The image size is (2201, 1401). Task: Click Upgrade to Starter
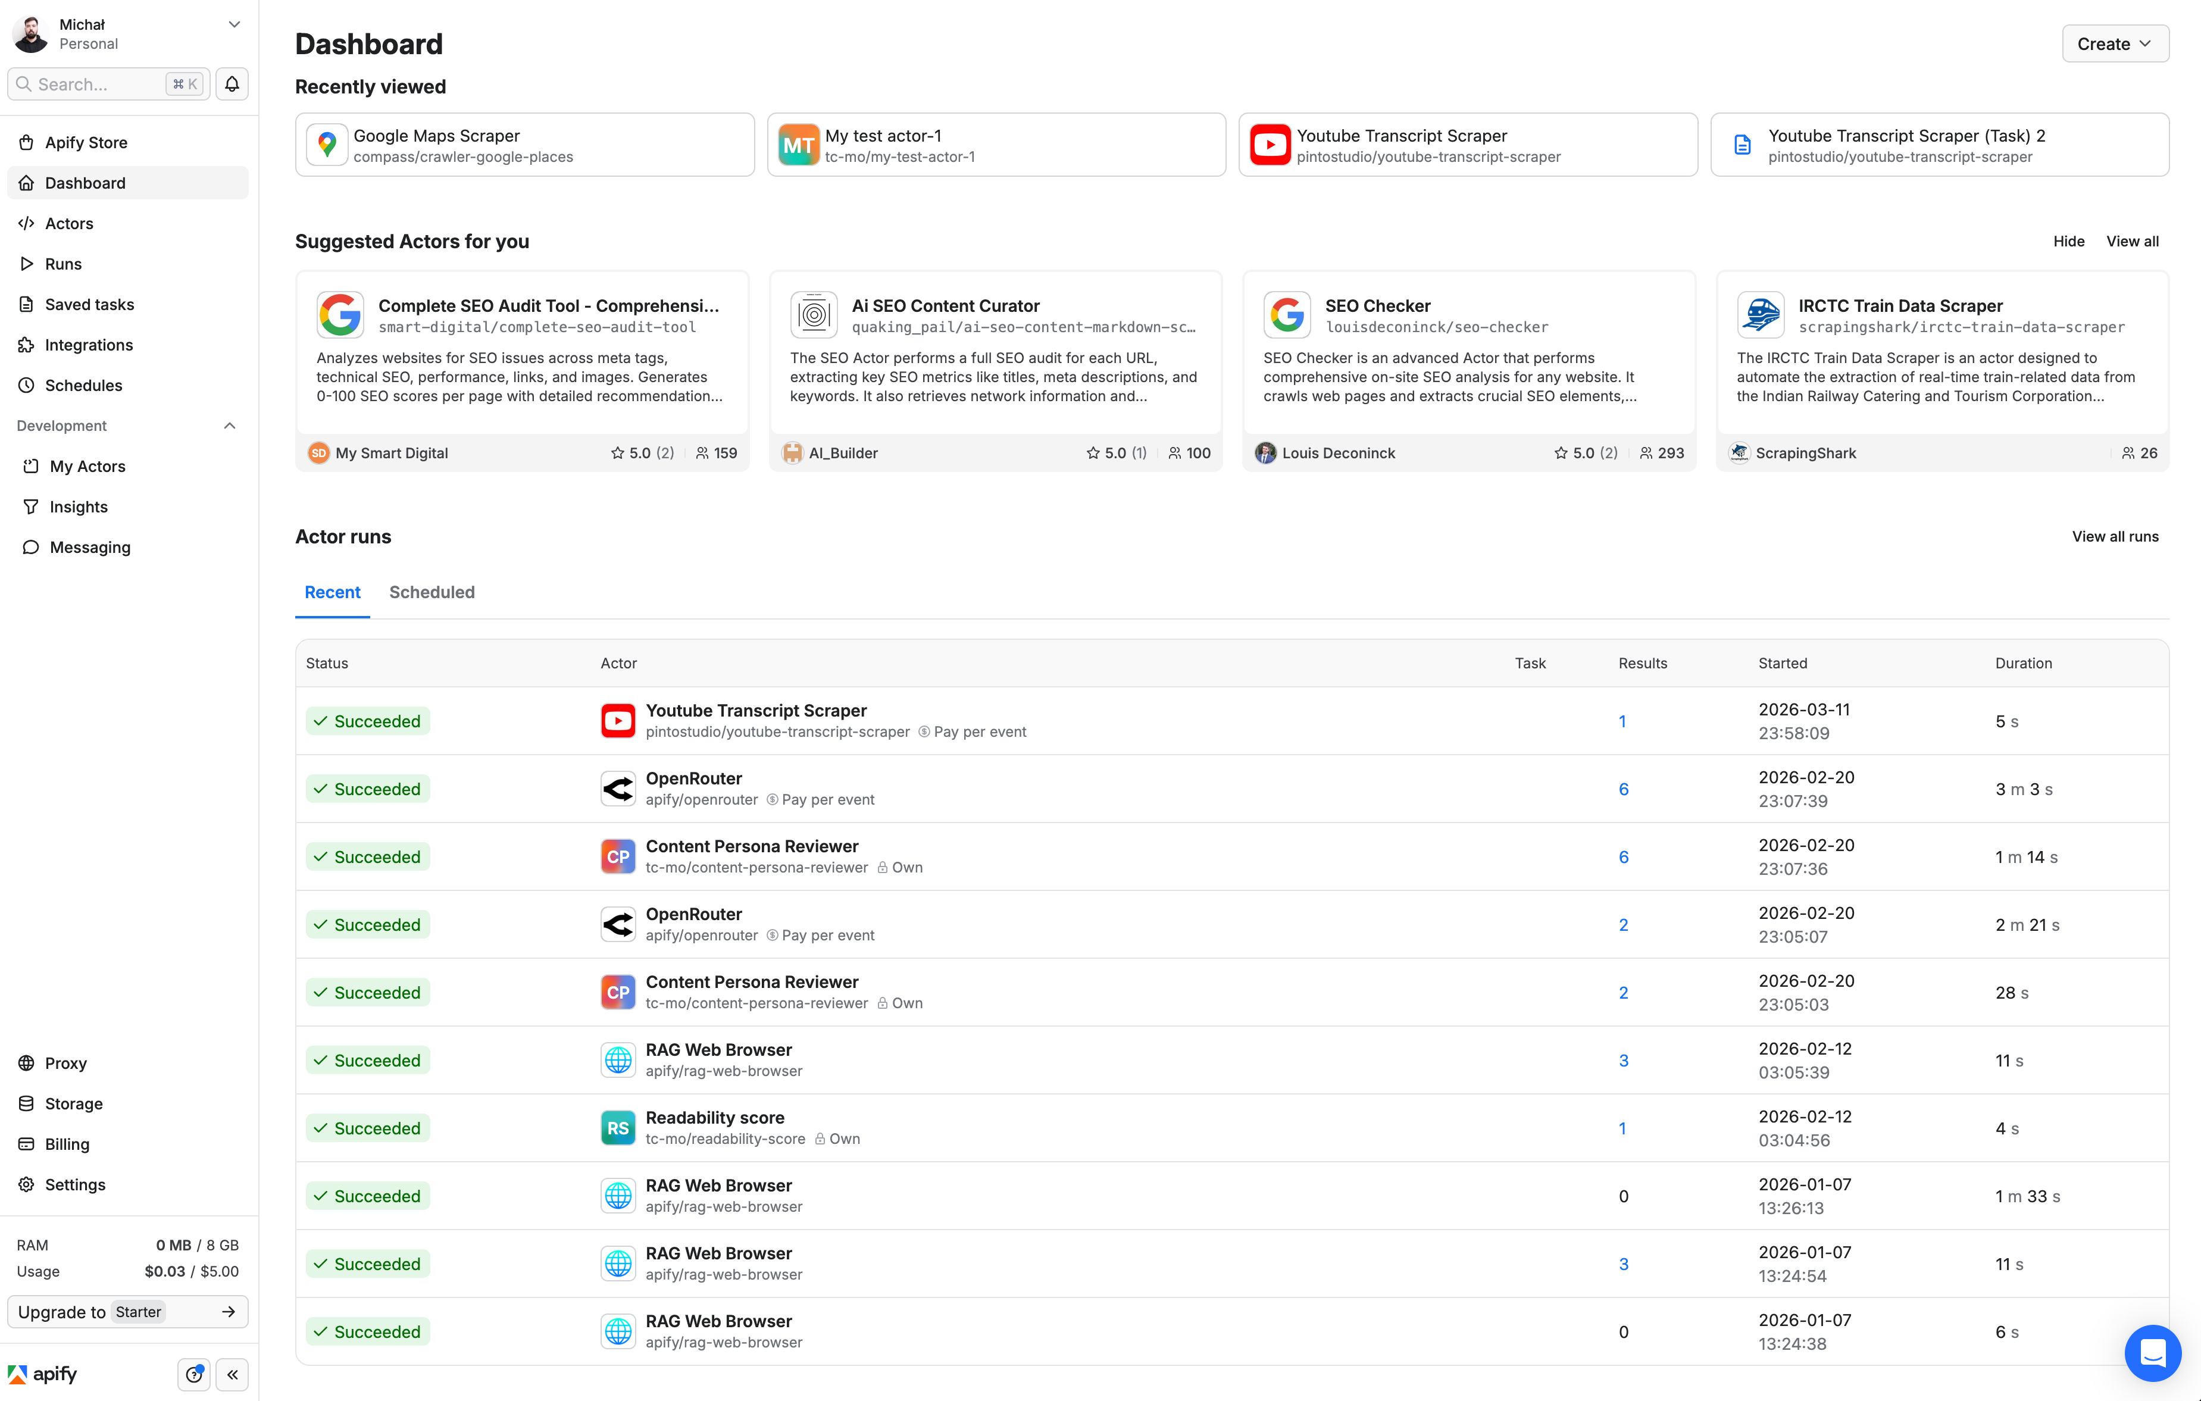[127, 1312]
